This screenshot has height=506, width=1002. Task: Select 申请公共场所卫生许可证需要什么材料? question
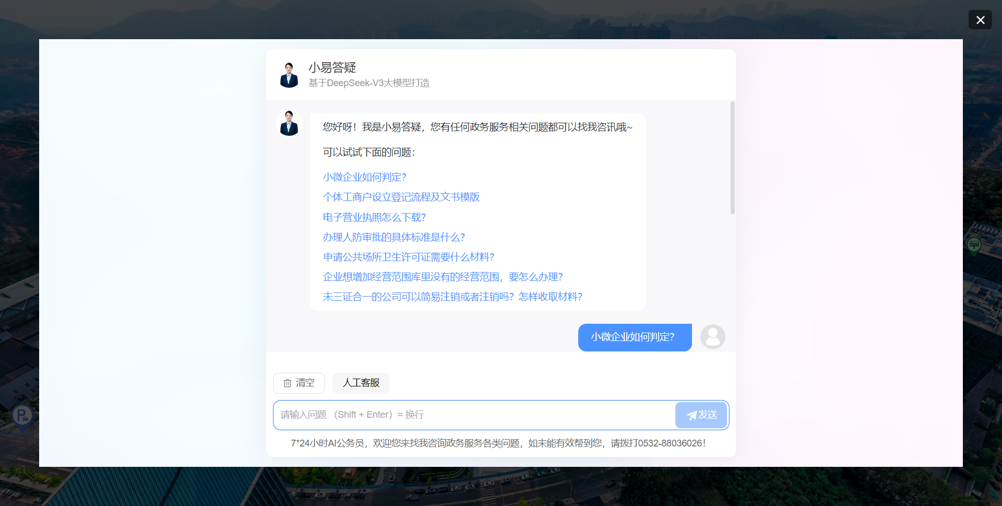[x=408, y=257]
